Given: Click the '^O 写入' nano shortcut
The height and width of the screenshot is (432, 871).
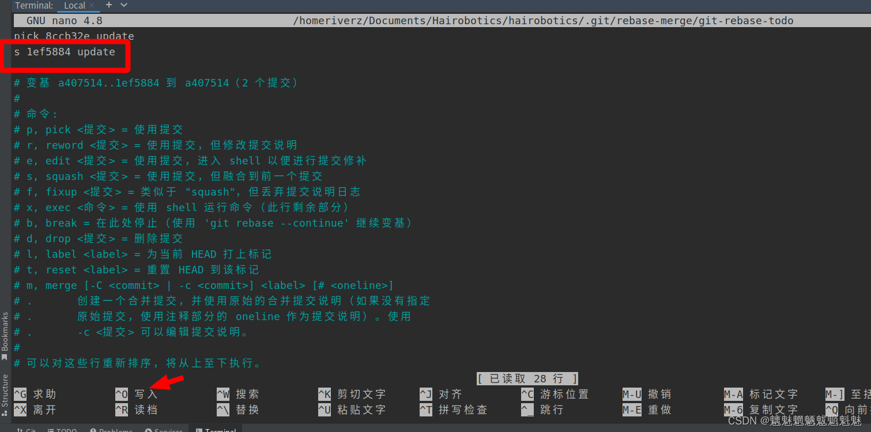Looking at the screenshot, I should 137,395.
